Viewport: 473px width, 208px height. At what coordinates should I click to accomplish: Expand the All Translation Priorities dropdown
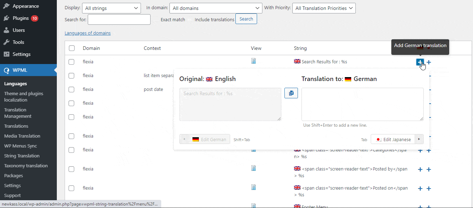pyautogui.click(x=324, y=8)
